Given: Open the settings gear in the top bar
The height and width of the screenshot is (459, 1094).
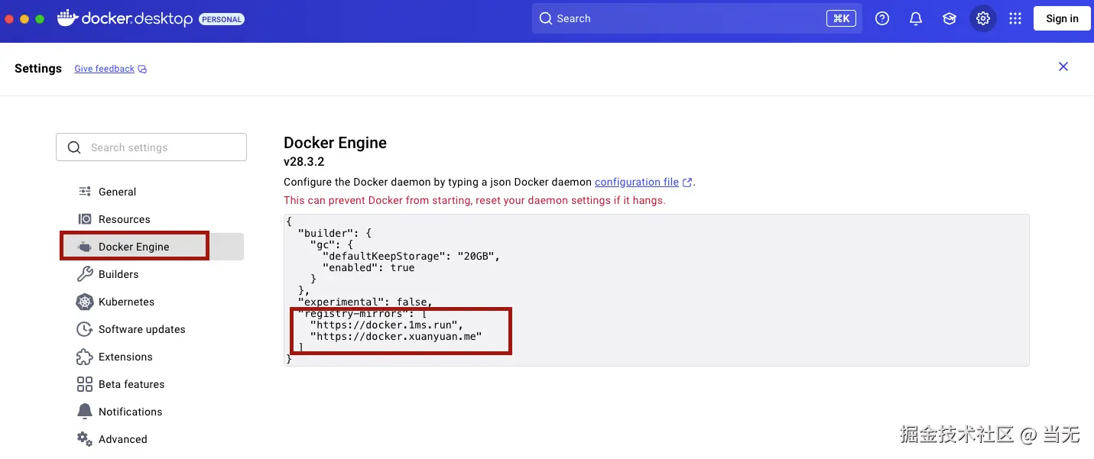Looking at the screenshot, I should tap(982, 18).
